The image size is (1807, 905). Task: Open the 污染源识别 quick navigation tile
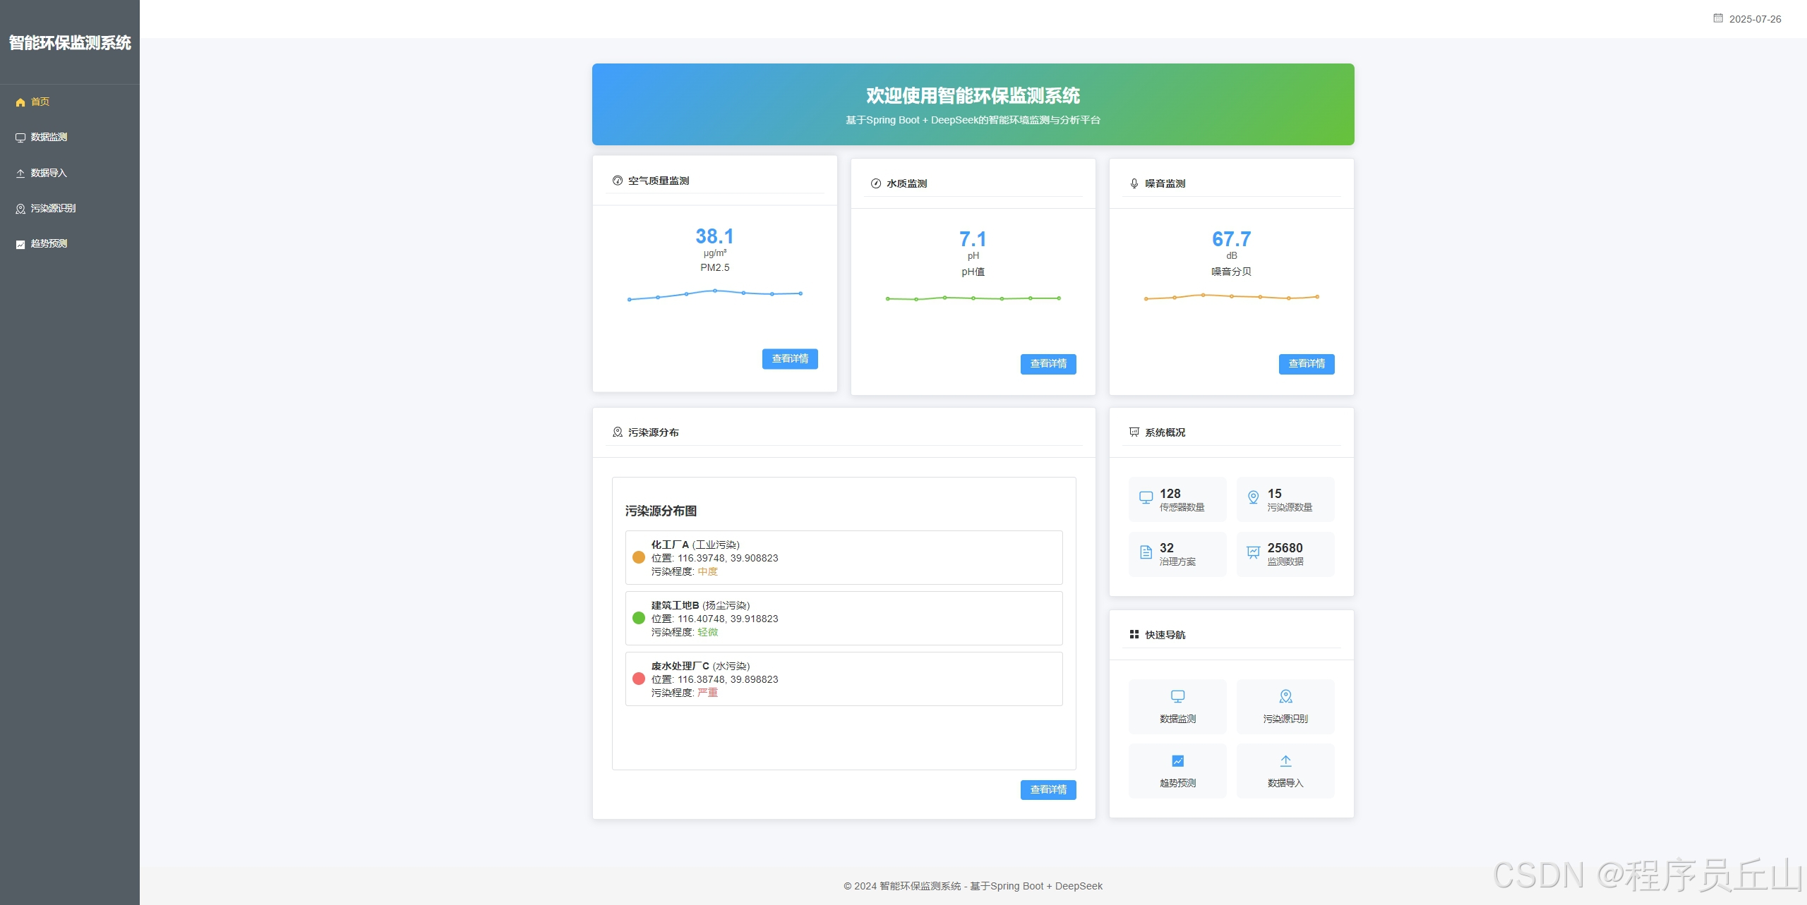pos(1285,707)
